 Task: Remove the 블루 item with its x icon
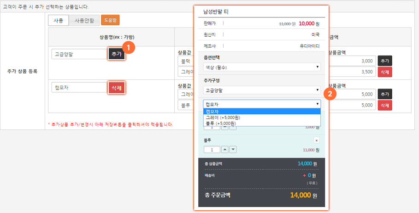(316, 140)
